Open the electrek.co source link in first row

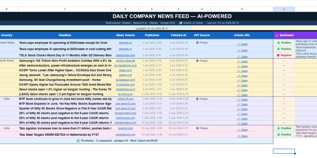[x=125, y=43]
